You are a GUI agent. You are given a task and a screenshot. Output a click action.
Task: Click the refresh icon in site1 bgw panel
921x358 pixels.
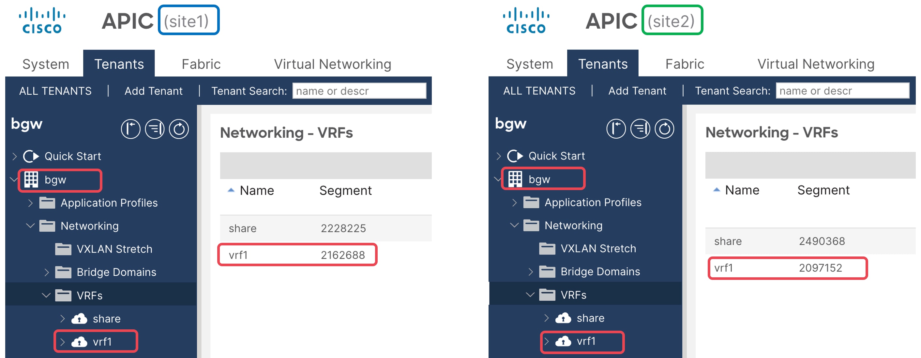click(x=179, y=129)
